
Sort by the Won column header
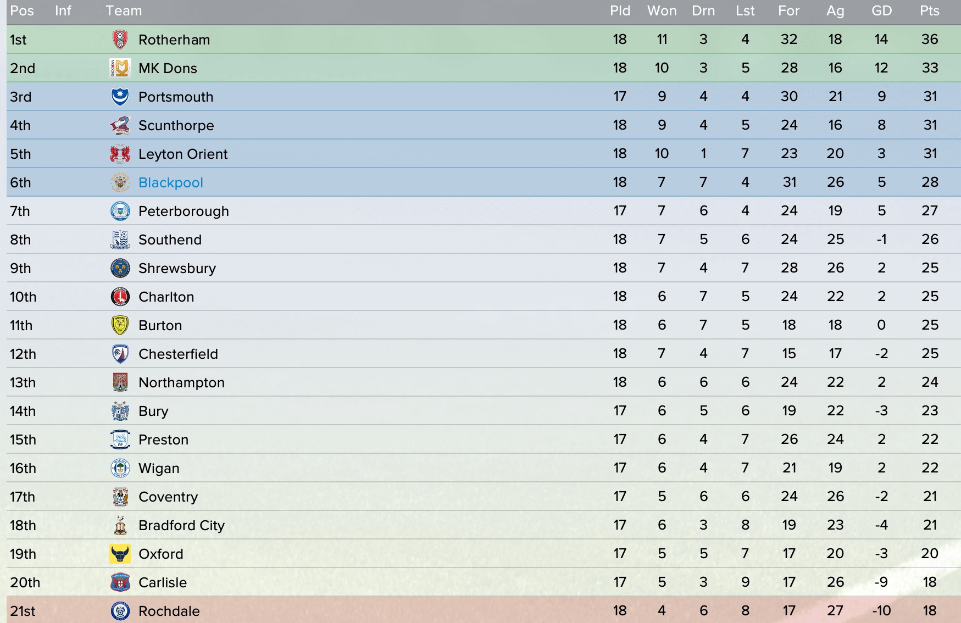662,11
